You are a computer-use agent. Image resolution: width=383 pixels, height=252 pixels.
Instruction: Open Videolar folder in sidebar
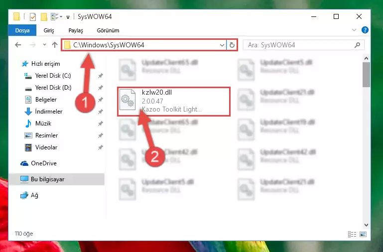46,147
